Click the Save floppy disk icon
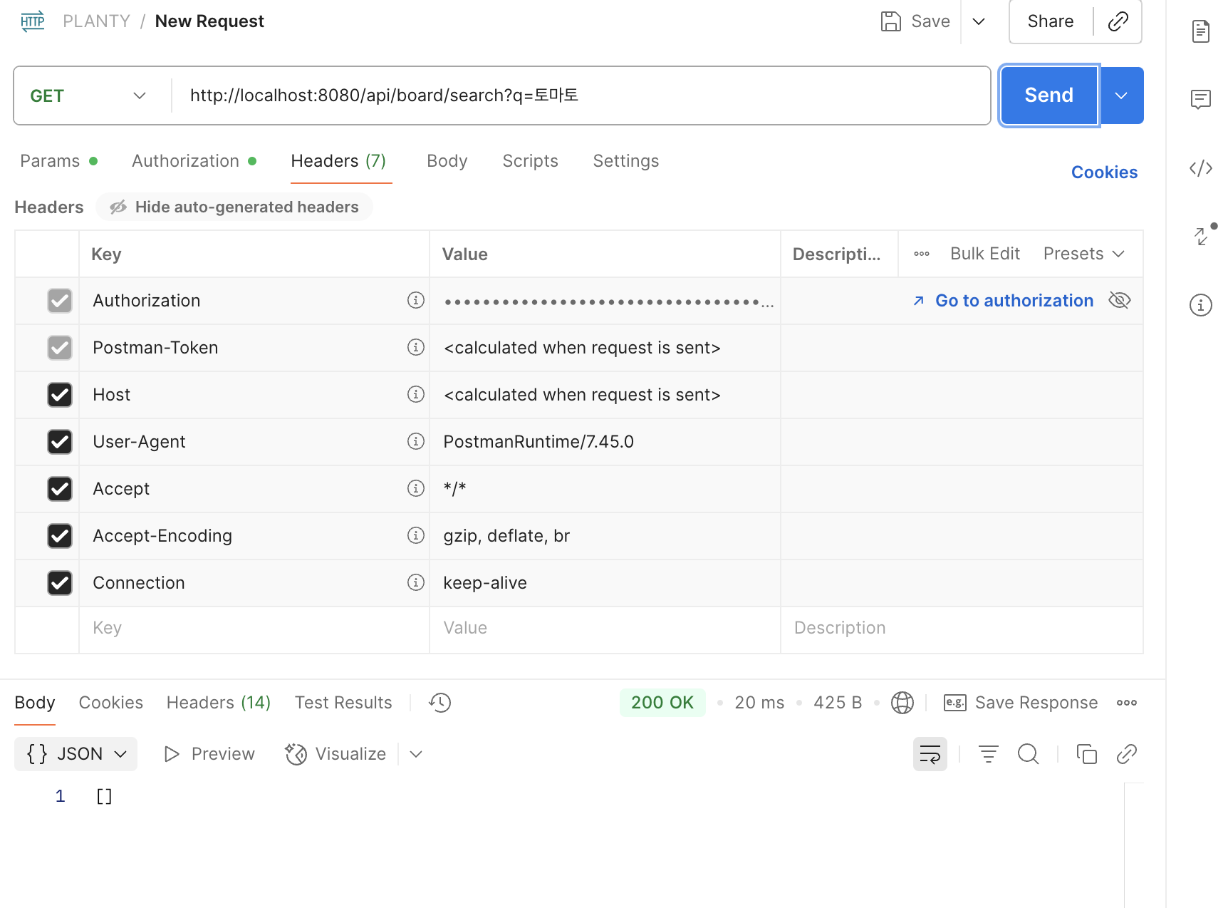Viewport: 1228px width, 908px height. (x=891, y=21)
